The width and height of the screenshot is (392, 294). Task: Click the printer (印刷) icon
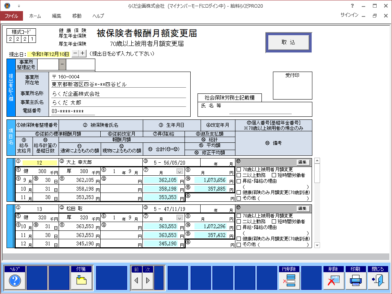356,281
